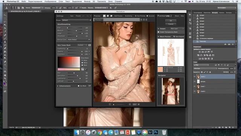This screenshot has width=241, height=136.
Task: Switch to the Preview 1 tab
Action: pos(99,20)
